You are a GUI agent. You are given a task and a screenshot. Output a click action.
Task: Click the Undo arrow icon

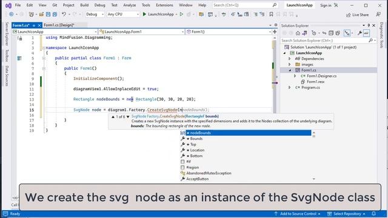(64, 15)
